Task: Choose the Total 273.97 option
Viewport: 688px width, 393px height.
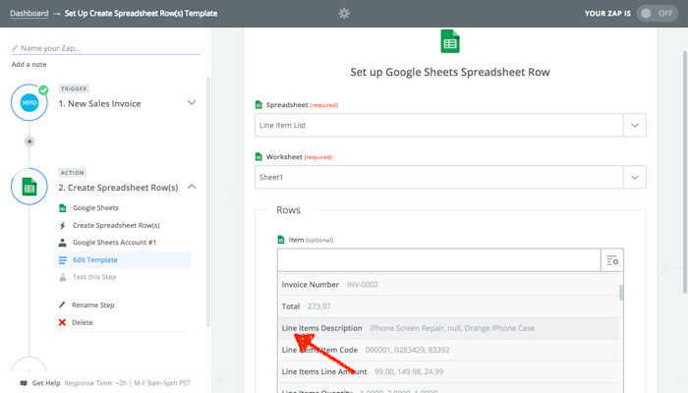Action: (x=448, y=307)
